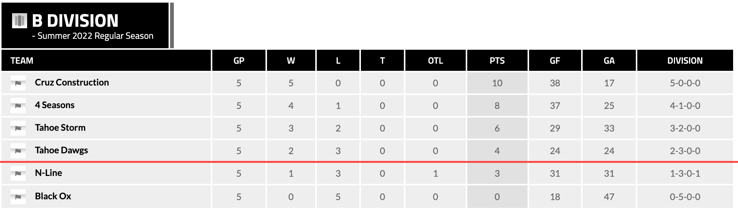Open the Tahoe Dawgs team link
This screenshot has width=738, height=214.
(61, 150)
